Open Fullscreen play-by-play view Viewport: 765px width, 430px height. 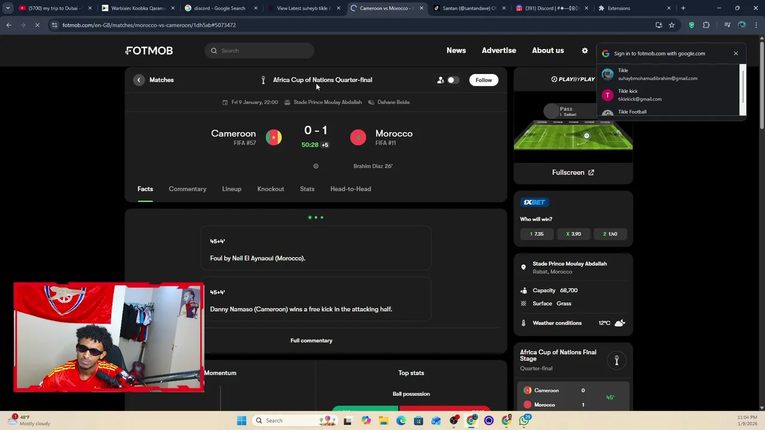pos(573,173)
